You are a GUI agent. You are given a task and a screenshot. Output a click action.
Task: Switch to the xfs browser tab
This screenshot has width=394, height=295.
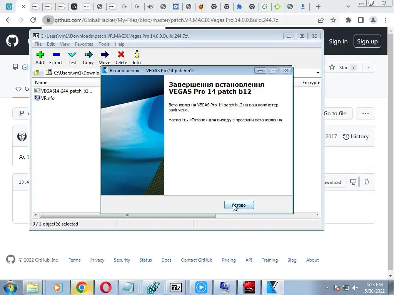coord(74,7)
